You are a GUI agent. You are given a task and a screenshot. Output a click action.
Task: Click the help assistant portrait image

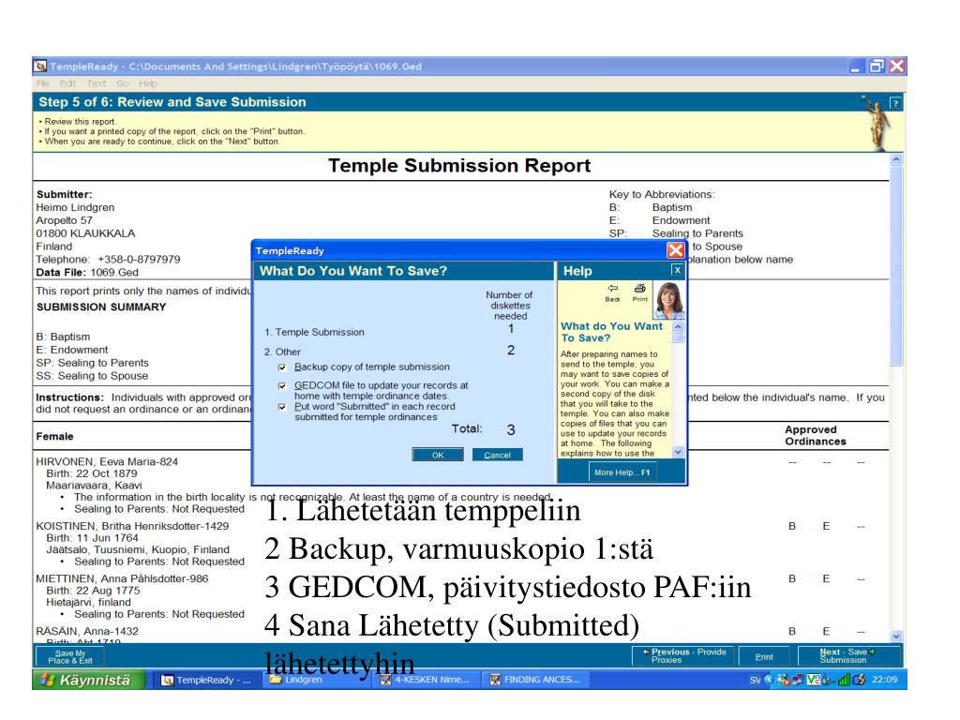(669, 300)
